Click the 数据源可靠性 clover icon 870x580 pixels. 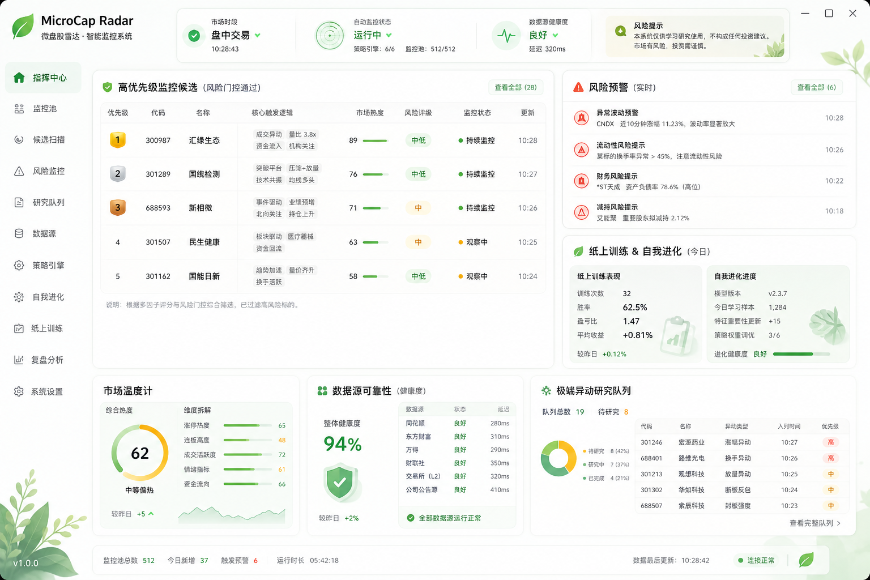[x=322, y=391]
